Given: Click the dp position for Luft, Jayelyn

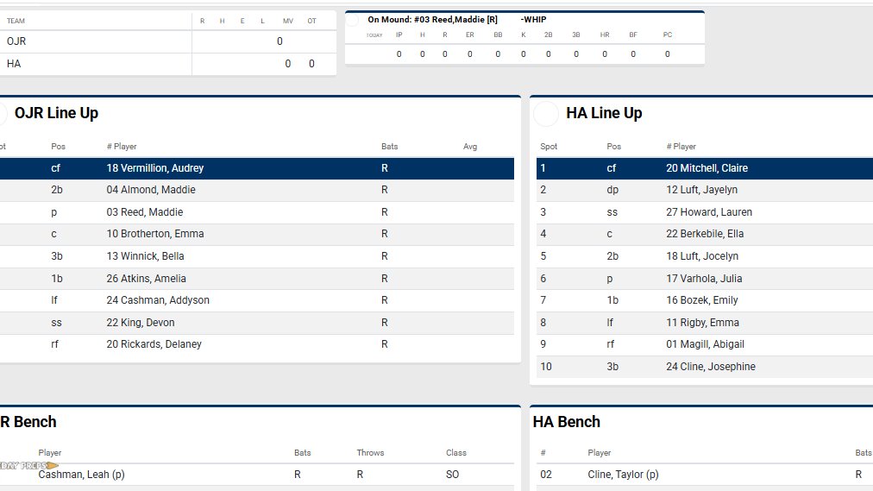Looking at the screenshot, I should [612, 190].
